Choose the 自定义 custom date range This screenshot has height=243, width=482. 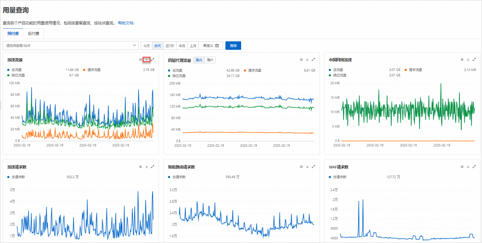(211, 46)
